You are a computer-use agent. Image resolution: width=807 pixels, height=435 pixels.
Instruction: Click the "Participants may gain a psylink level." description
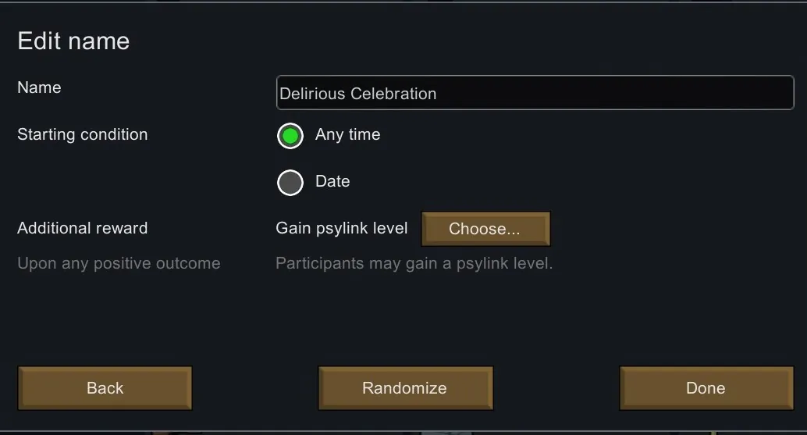point(414,263)
